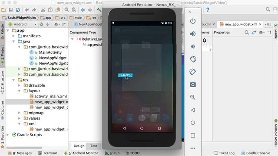Screen dimensions: 278x156
Task: Click the src breadcrumb
Action: click(x=60, y=18)
